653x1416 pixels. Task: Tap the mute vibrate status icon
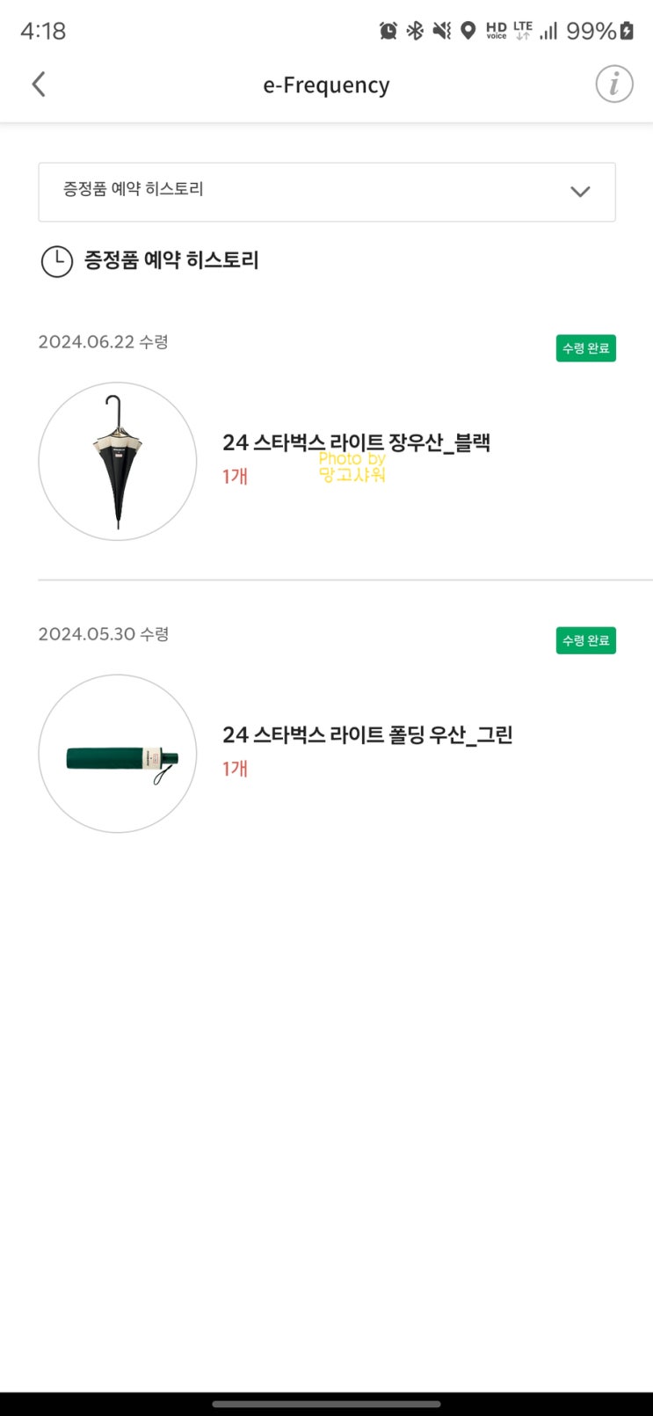click(442, 31)
